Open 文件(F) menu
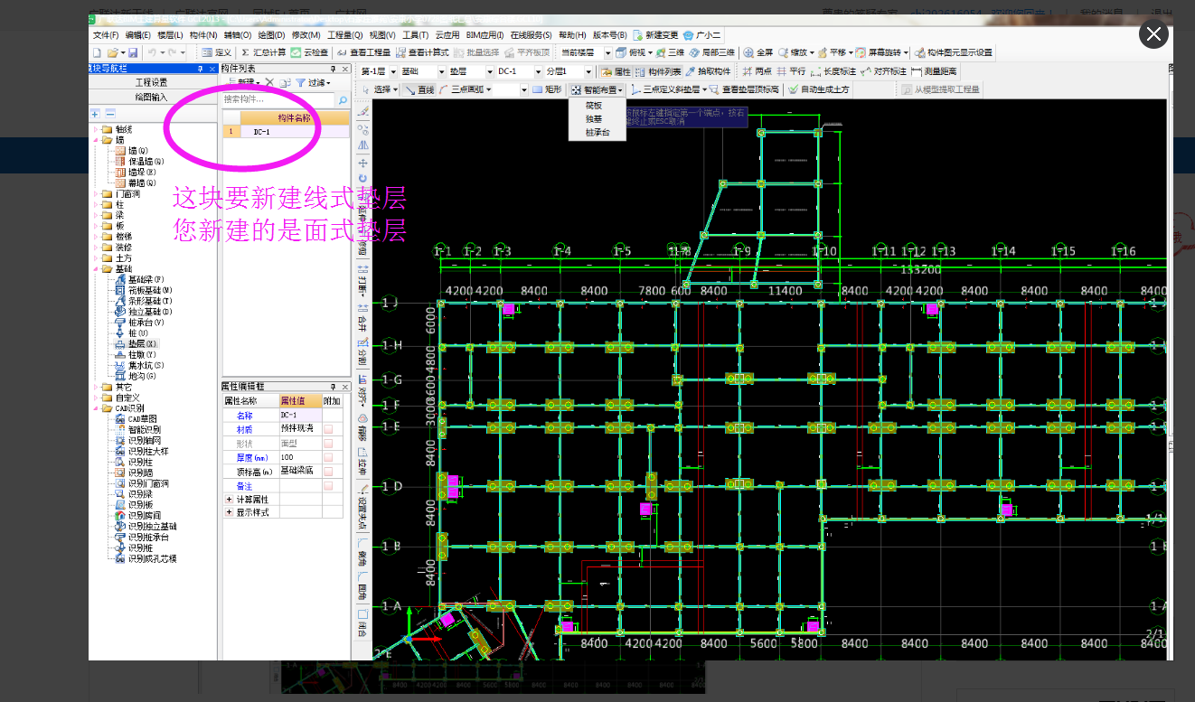The height and width of the screenshot is (702, 1195). pos(106,34)
